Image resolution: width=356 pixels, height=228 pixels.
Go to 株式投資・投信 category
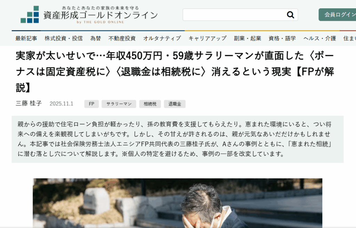(64, 39)
